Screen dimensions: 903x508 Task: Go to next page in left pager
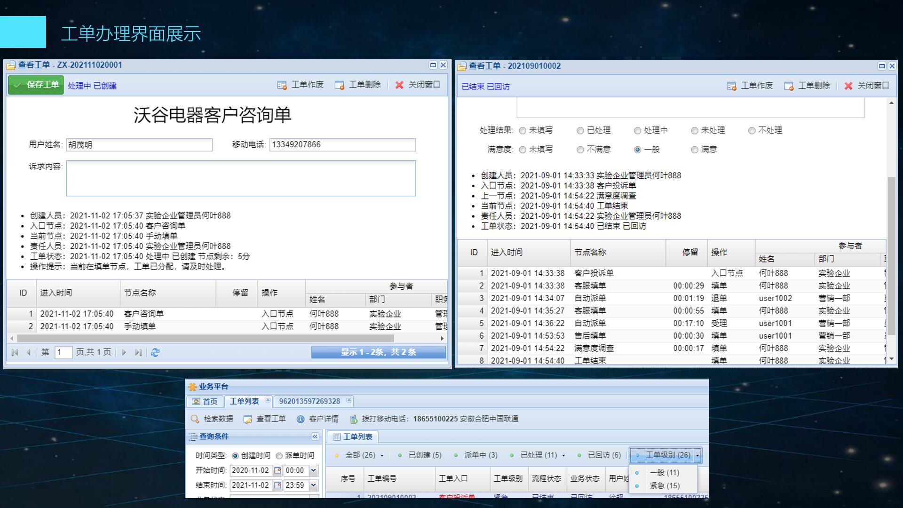(x=124, y=352)
